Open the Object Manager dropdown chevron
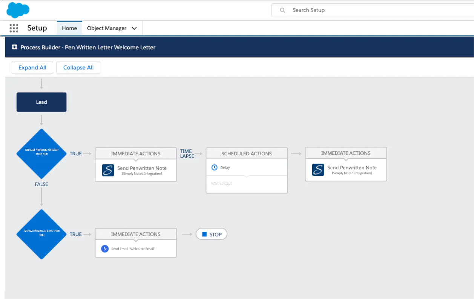 (x=134, y=28)
